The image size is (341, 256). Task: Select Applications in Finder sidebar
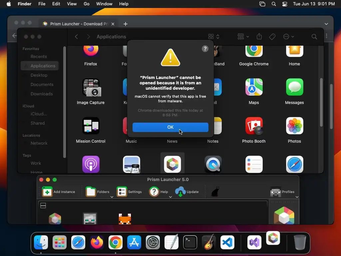tap(40, 66)
